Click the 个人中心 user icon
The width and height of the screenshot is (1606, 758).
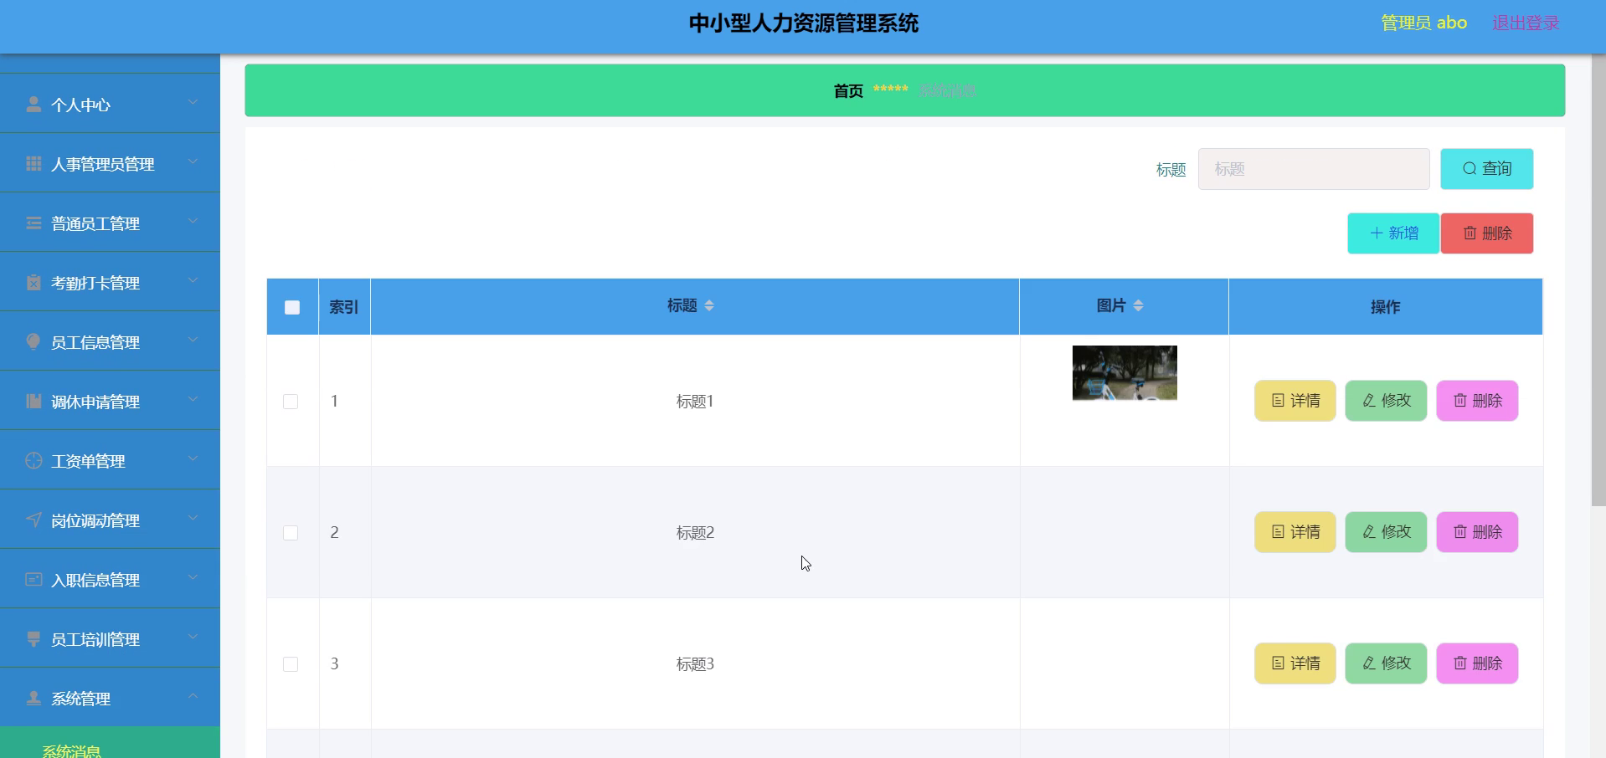[x=33, y=104]
